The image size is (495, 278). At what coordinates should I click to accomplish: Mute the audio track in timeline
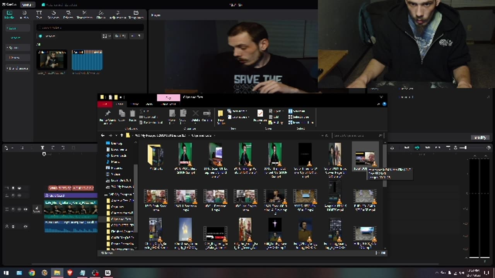pos(26,227)
